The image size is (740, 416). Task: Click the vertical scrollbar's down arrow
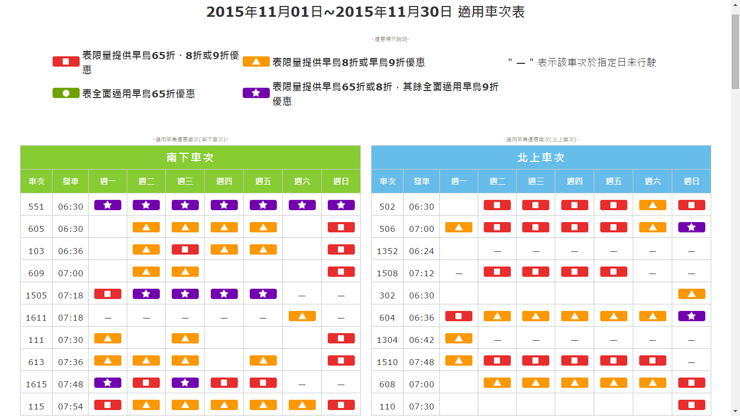coord(735,411)
